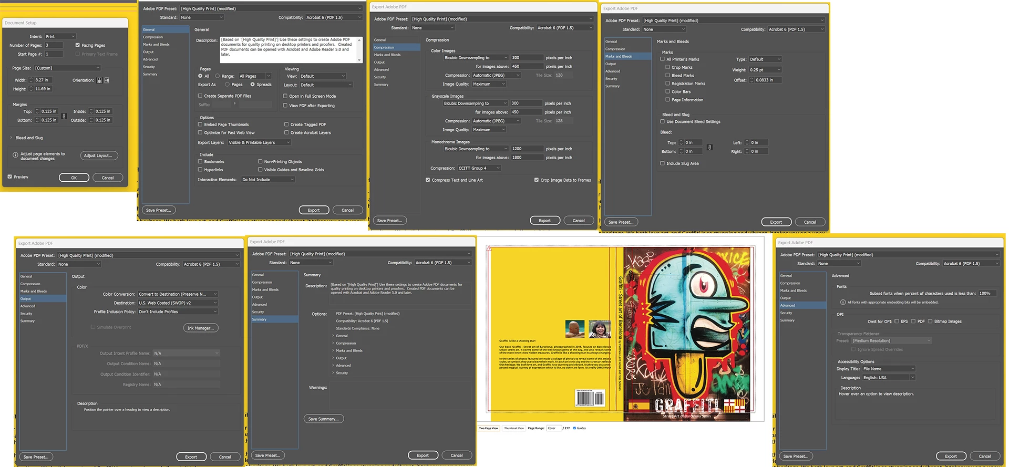Check Crop Marks in Marks and Bleeds

(667, 67)
